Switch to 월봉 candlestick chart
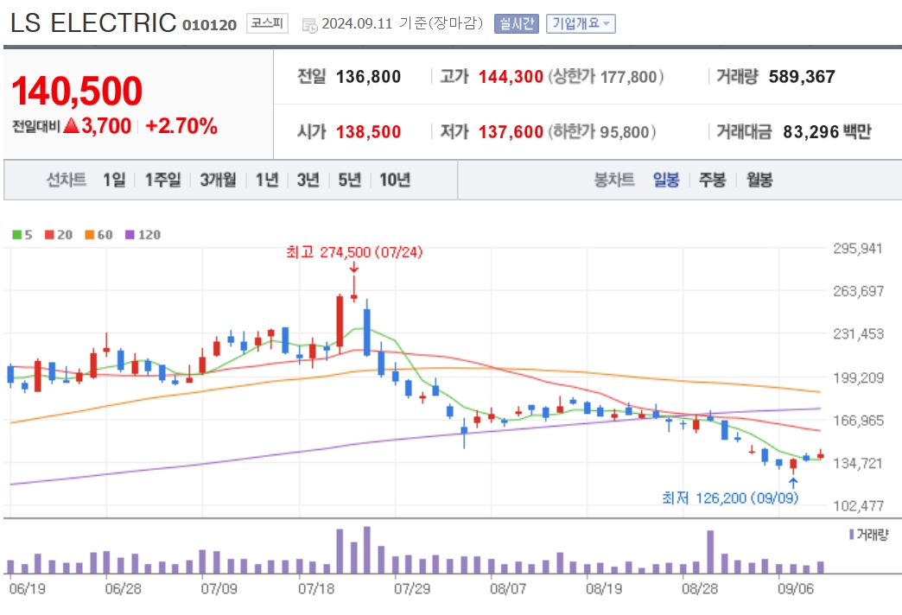902x615 pixels. pyautogui.click(x=759, y=180)
